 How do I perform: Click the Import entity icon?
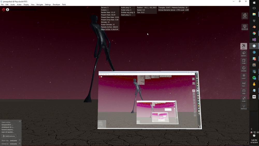(243, 54)
